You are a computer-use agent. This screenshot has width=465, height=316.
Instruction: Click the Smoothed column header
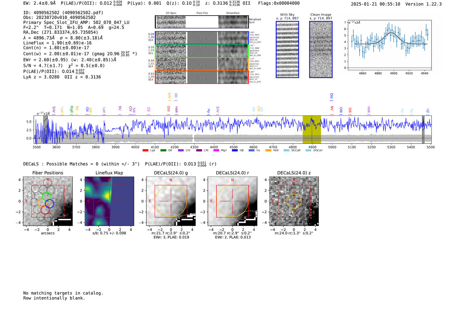pos(233,13)
